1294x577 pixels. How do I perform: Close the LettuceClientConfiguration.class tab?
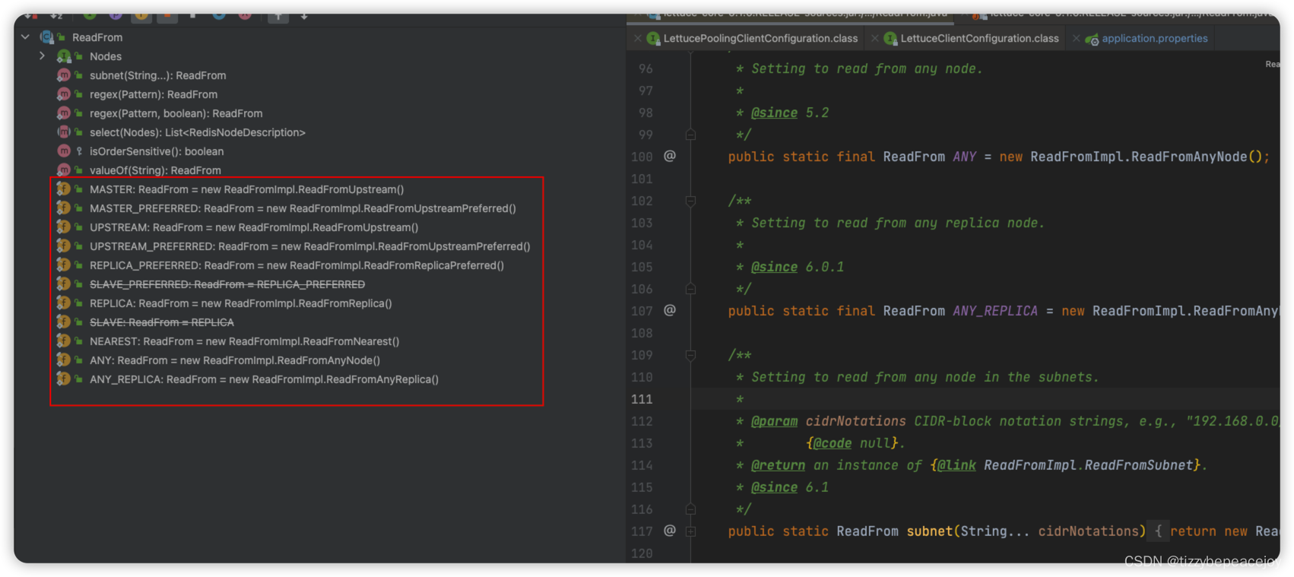[875, 38]
